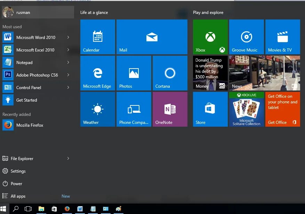Switch to Word in the taskbar
The image size is (305, 214).
tap(80, 209)
